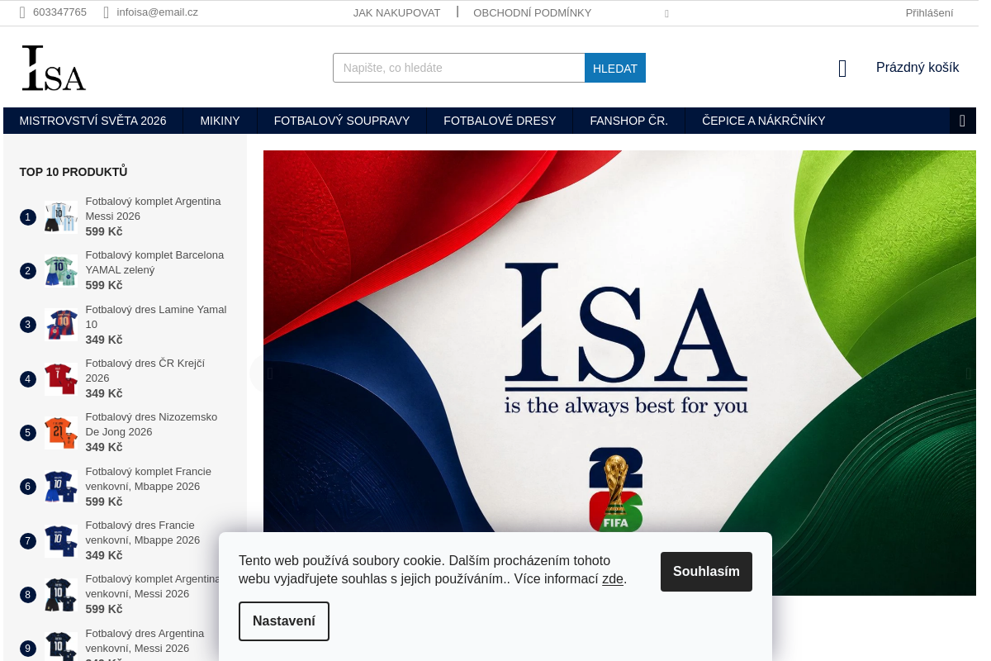This screenshot has width=991, height=661.
Task: Focus the search field Napište, co hledáte
Action: click(459, 68)
